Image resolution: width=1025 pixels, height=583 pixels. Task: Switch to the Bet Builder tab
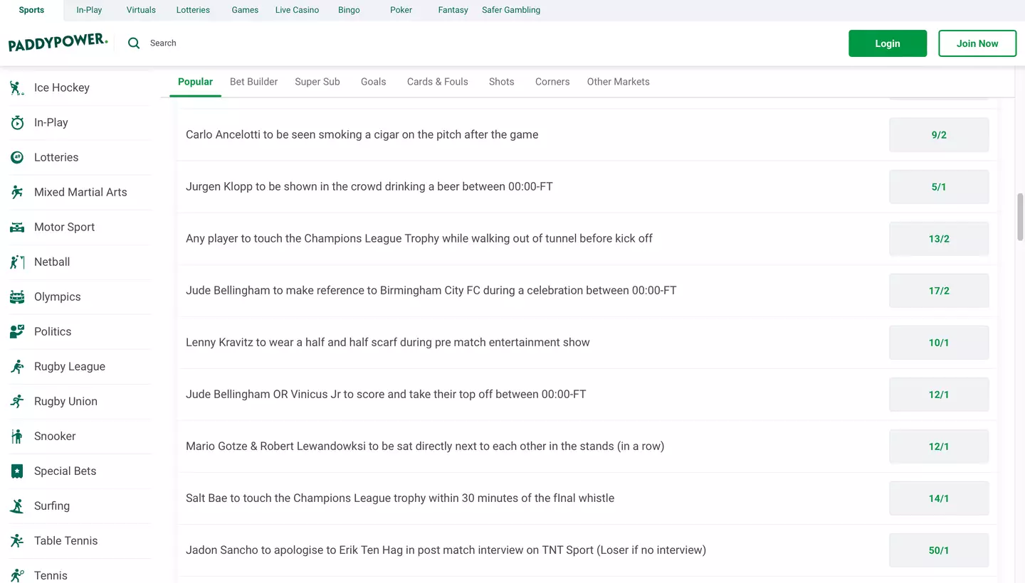[x=253, y=82]
